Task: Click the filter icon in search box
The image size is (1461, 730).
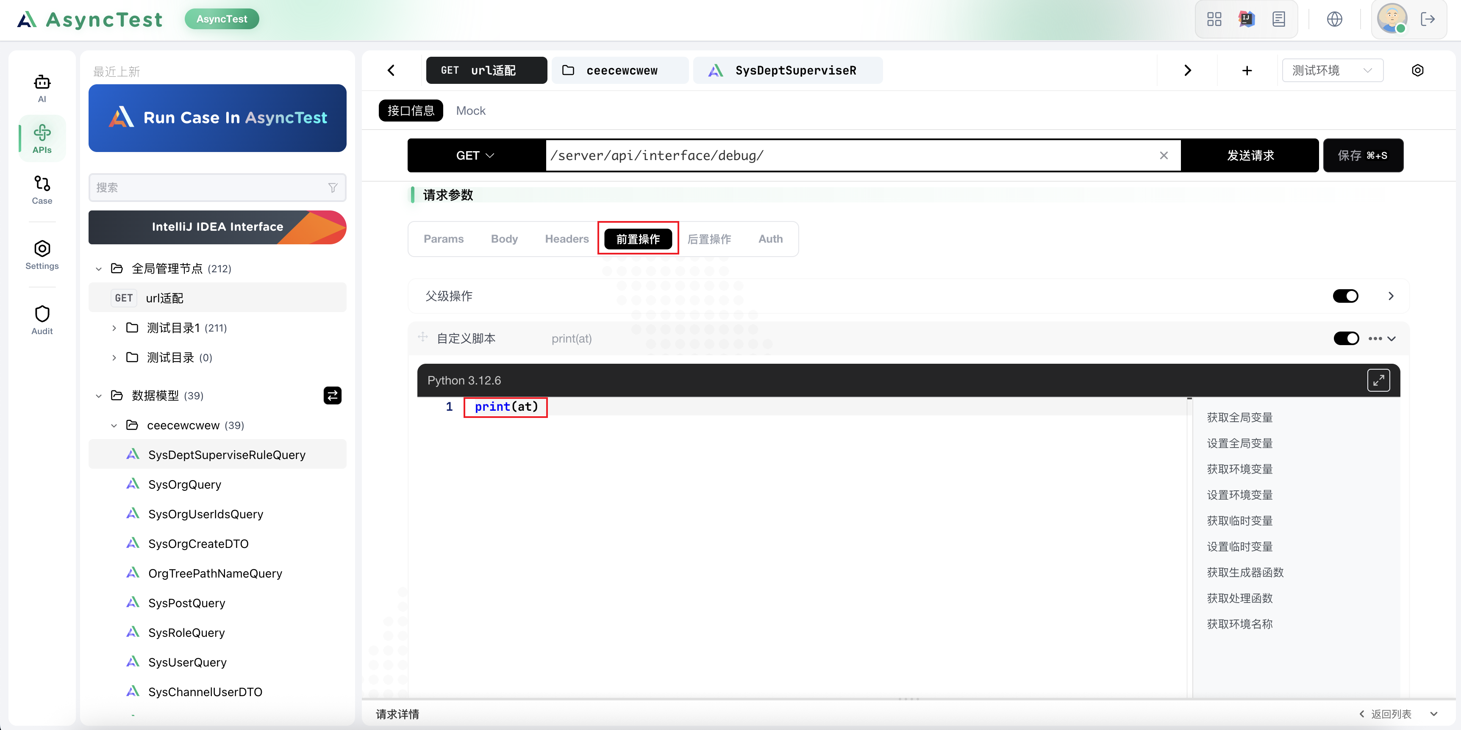Action: click(333, 188)
